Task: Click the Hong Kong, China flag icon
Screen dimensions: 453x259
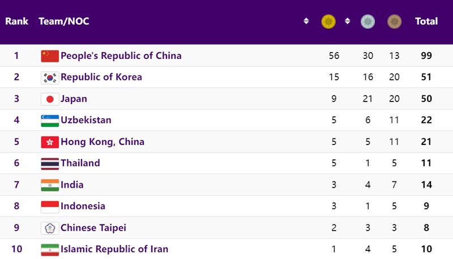Action: 50,142
